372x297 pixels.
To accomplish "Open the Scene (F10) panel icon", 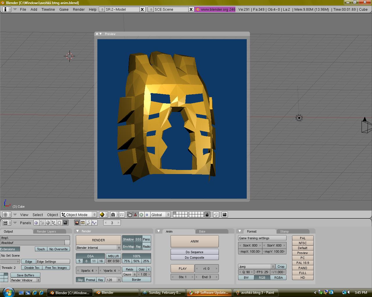I will coord(65,223).
